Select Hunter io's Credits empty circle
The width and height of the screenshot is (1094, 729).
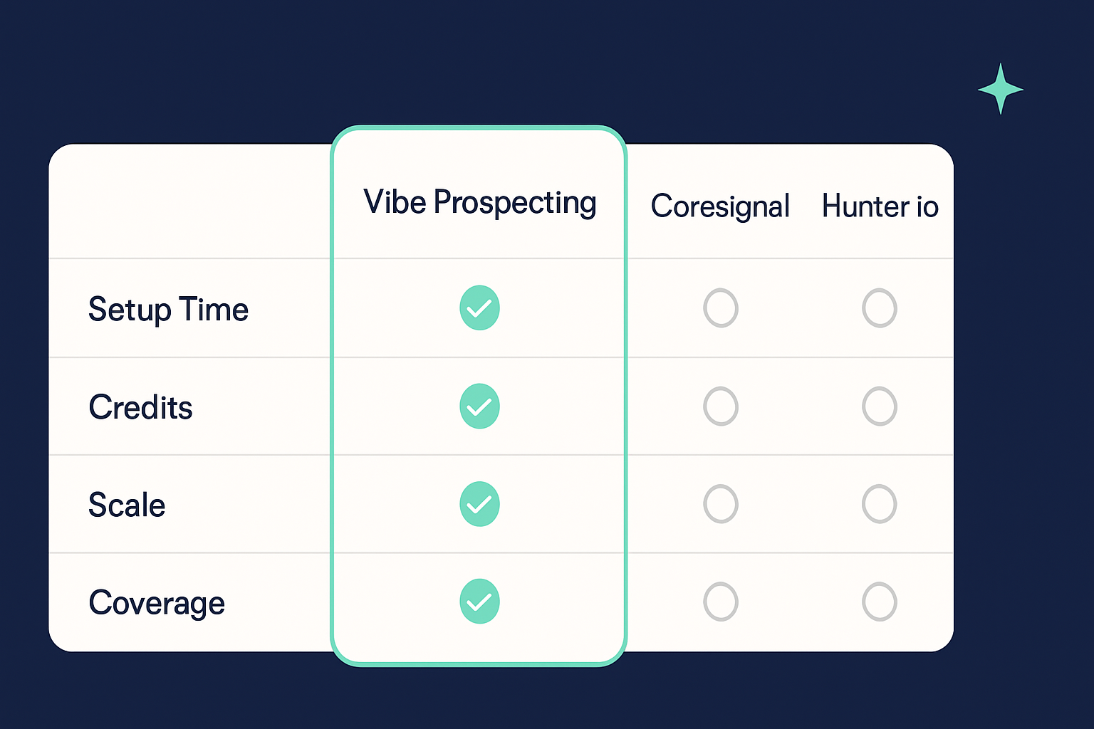(x=880, y=406)
